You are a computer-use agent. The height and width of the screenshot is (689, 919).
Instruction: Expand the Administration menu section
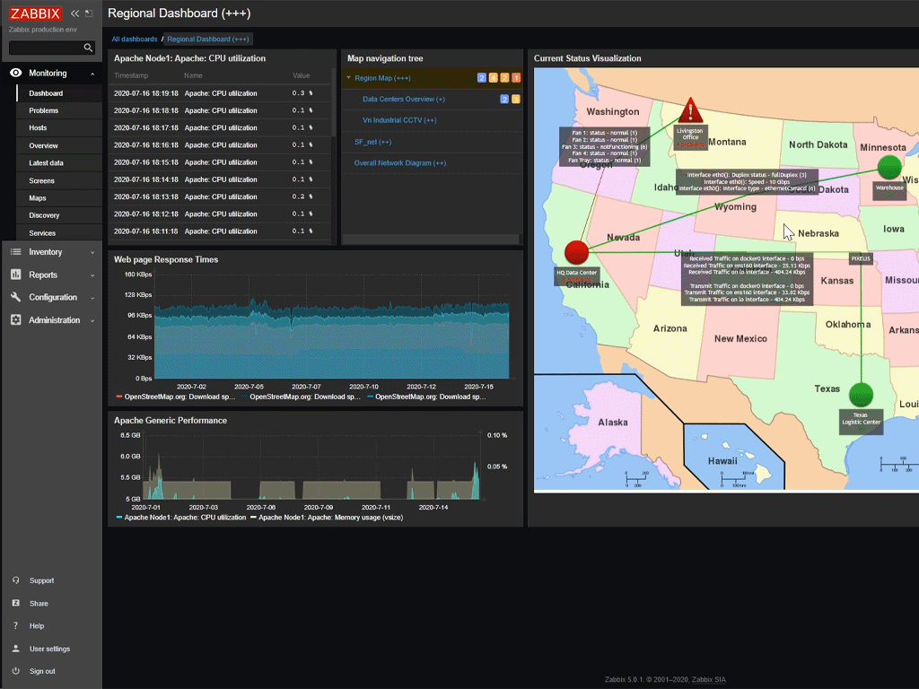[x=92, y=320]
